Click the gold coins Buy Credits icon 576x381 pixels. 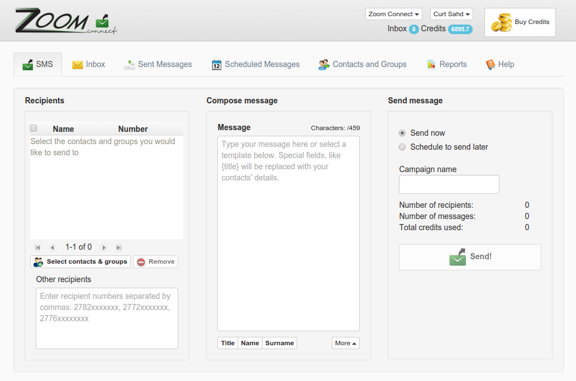[501, 23]
